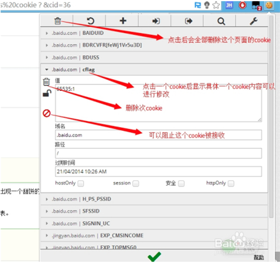Click the export cookies icon
280x264 pixels.
coord(189,21)
